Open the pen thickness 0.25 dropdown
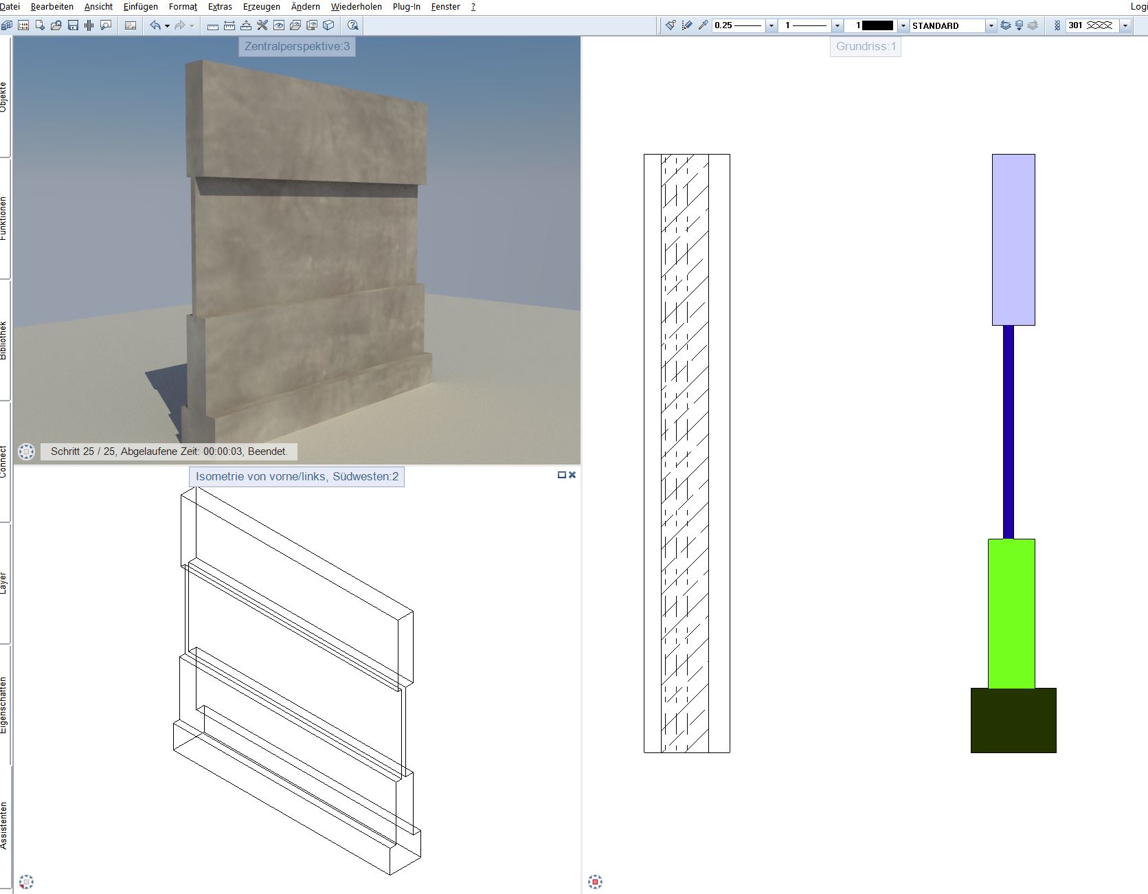The width and height of the screenshot is (1148, 894). point(771,25)
